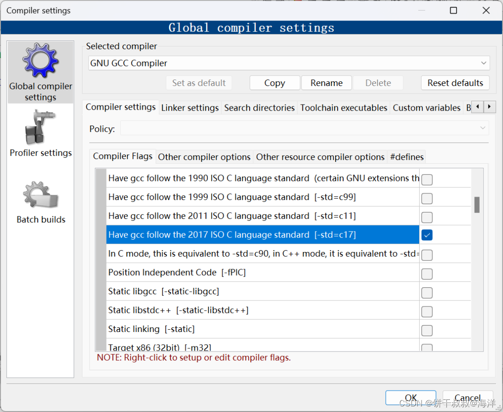Image resolution: width=503 pixels, height=412 pixels.
Task: Select the Other compiler options tab
Action: coord(204,157)
